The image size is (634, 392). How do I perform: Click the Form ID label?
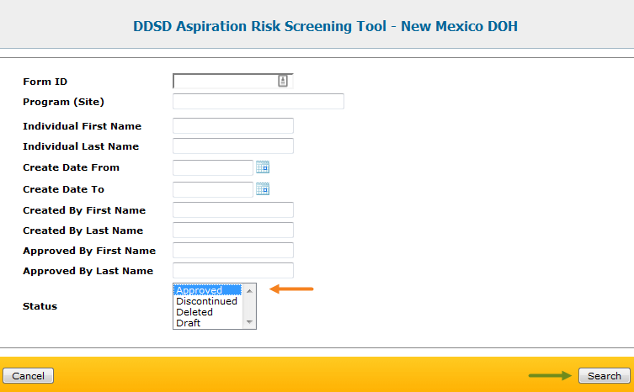pyautogui.click(x=45, y=82)
